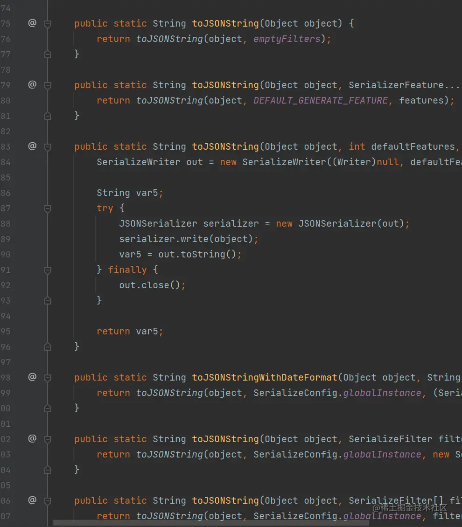
Task: Click the @ gutter icon on line 75
Action: (32, 23)
